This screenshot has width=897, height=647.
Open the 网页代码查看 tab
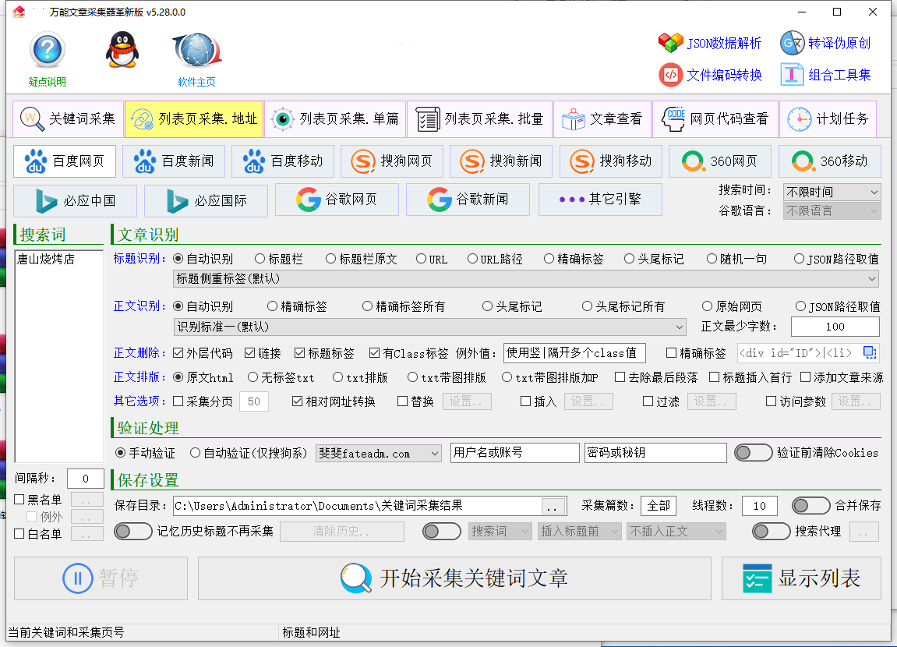coord(715,119)
